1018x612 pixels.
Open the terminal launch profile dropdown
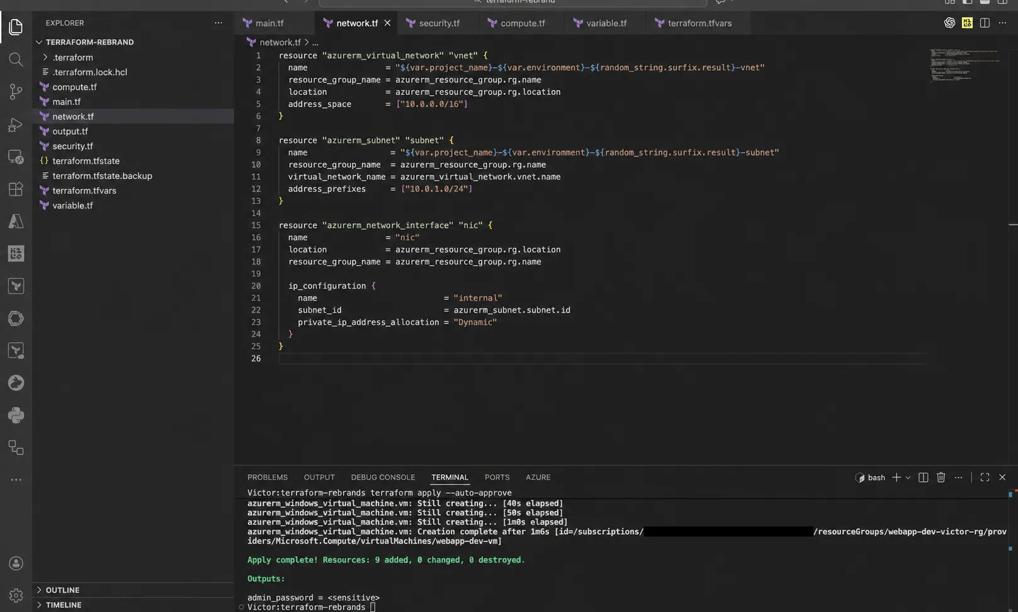(908, 478)
